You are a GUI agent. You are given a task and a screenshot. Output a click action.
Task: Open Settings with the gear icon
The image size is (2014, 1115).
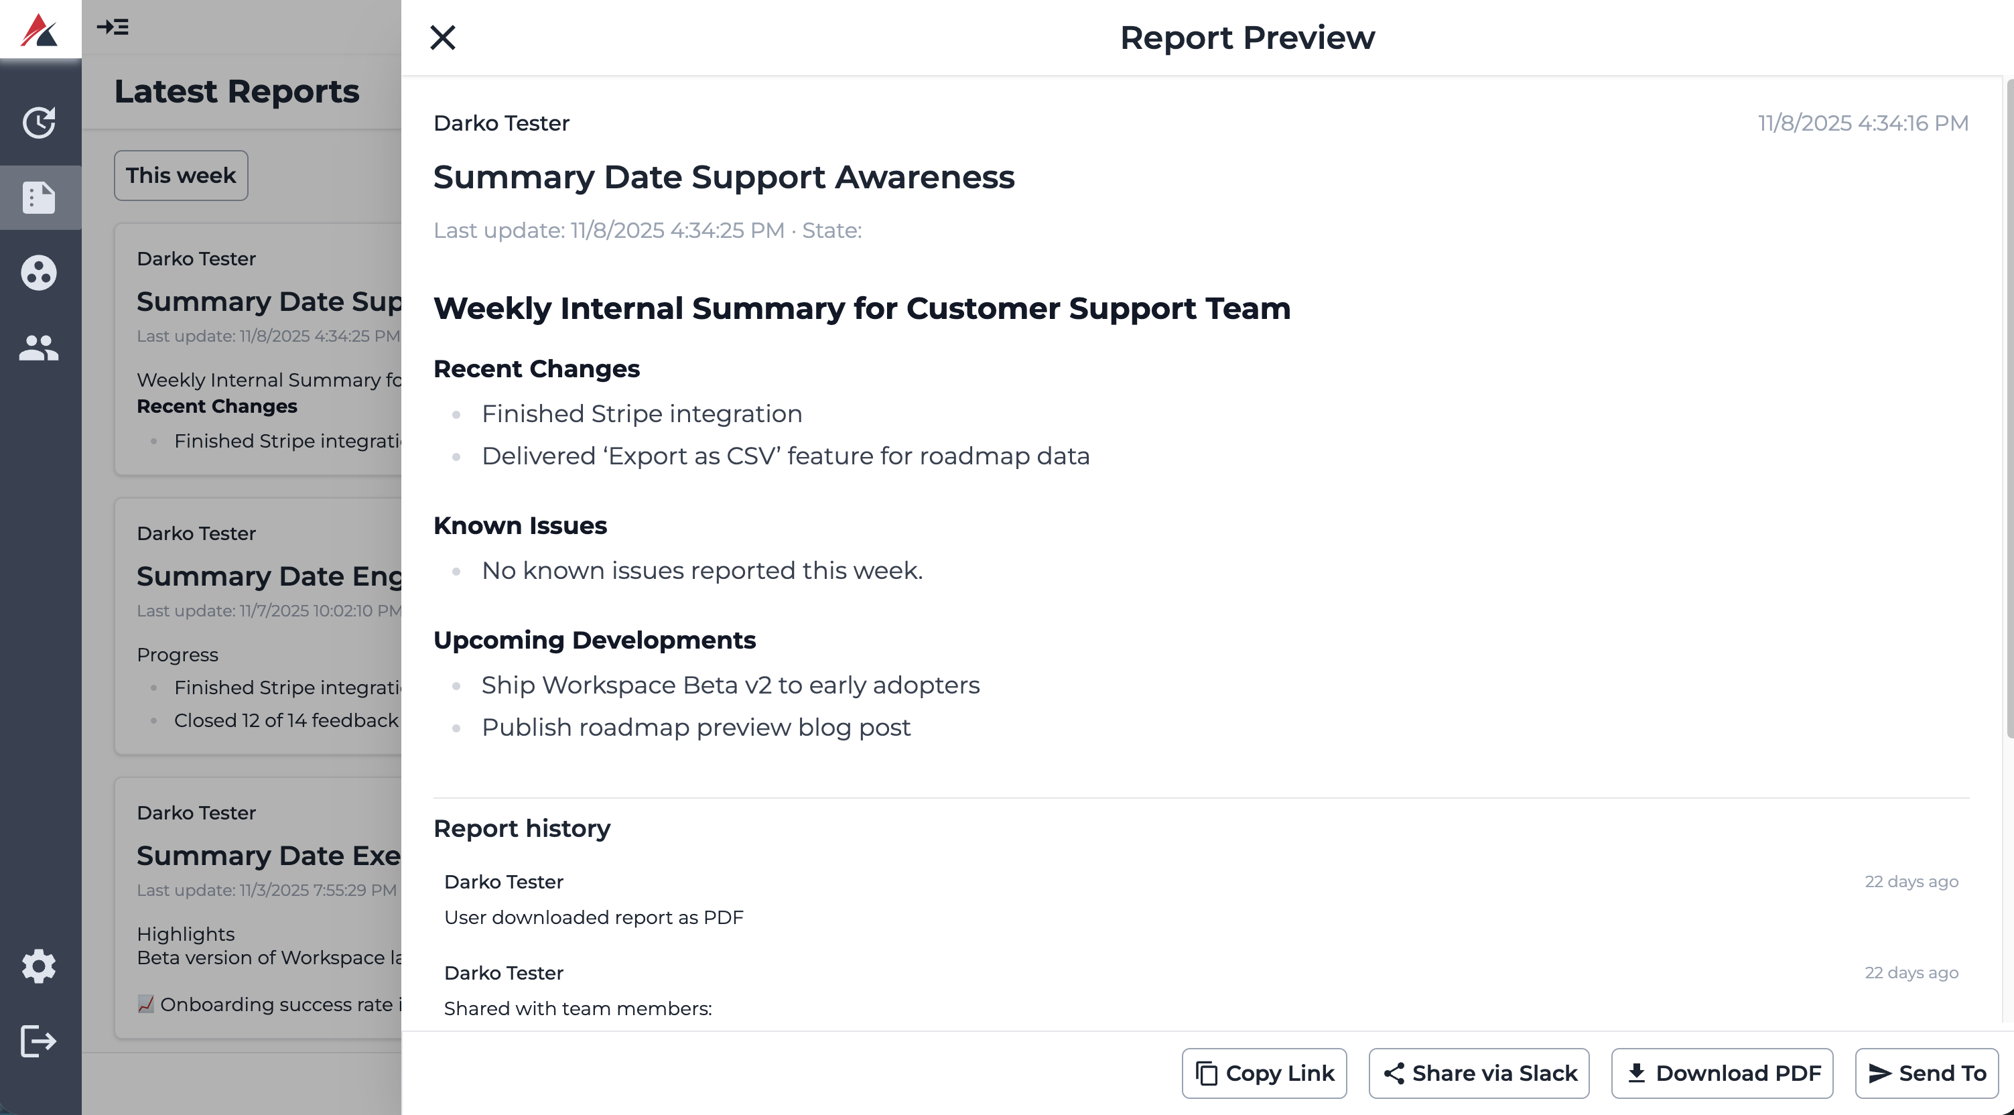click(x=39, y=966)
